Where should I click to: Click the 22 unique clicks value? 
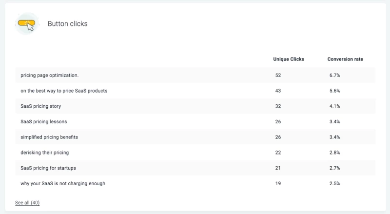pyautogui.click(x=278, y=153)
